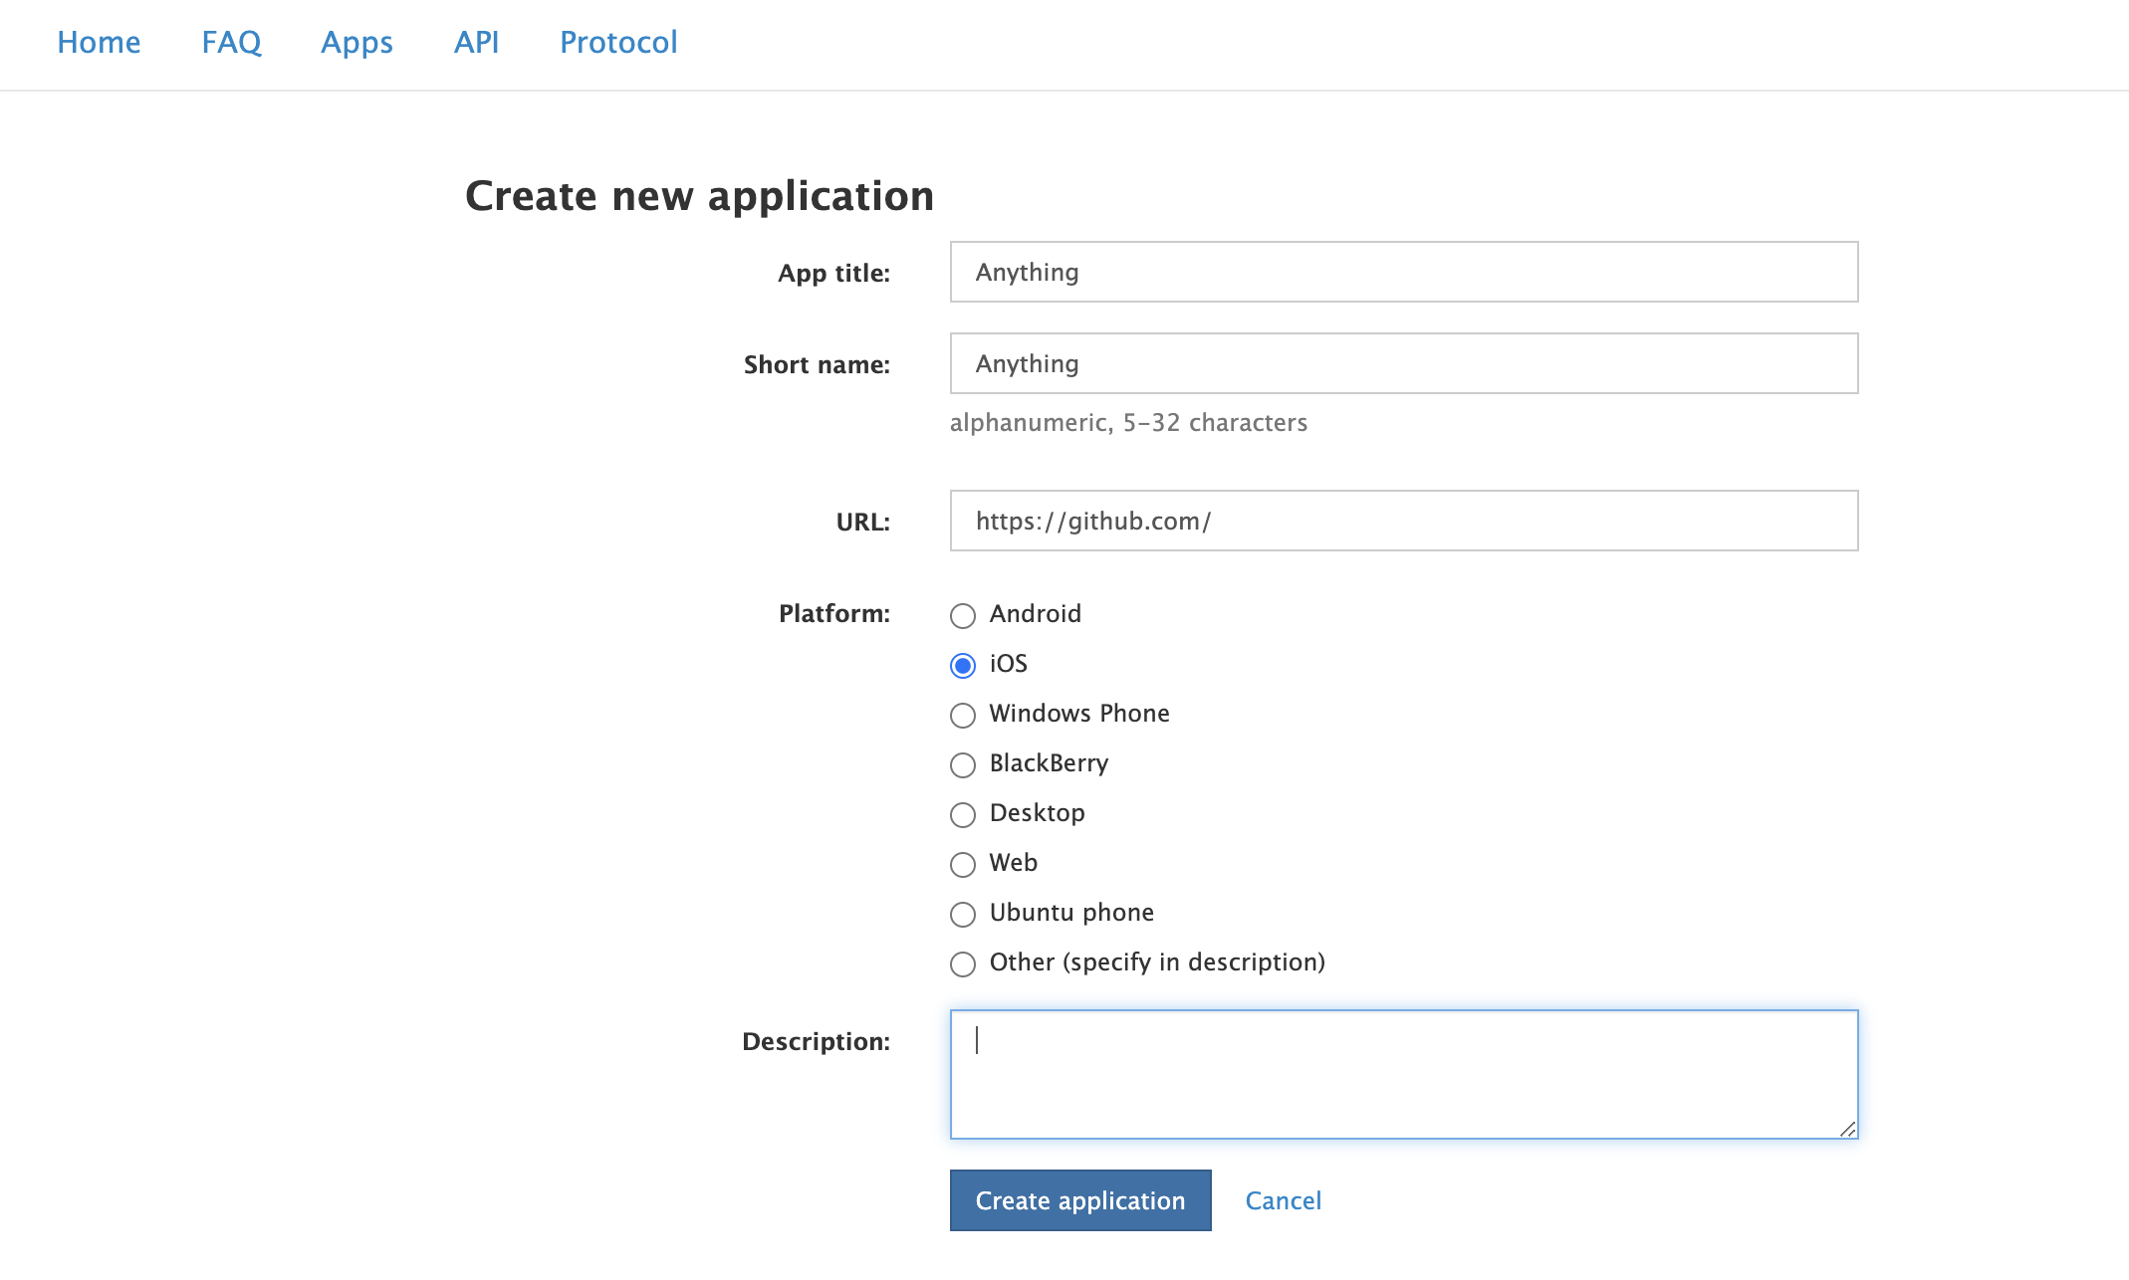
Task: Submit with Create application button
Action: pyautogui.click(x=1080, y=1200)
